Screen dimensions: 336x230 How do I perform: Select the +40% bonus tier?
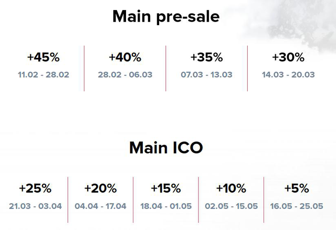(x=125, y=57)
